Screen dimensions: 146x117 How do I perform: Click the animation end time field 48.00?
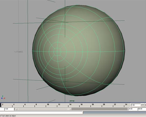coord(142,109)
